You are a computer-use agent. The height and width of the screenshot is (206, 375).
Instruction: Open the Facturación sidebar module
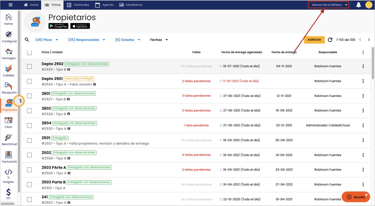(x=9, y=157)
